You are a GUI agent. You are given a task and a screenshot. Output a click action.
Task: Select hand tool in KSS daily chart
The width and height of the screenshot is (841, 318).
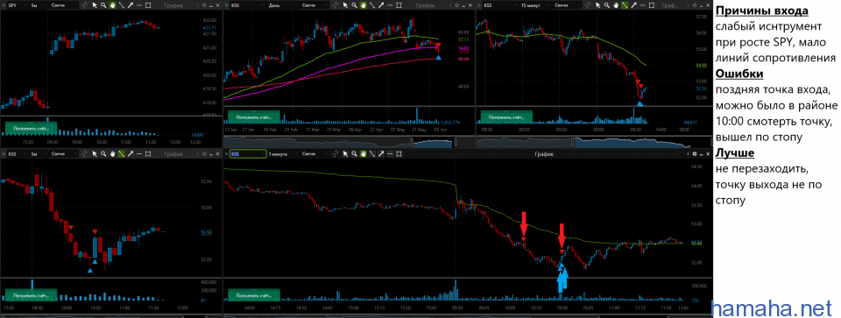click(x=363, y=5)
